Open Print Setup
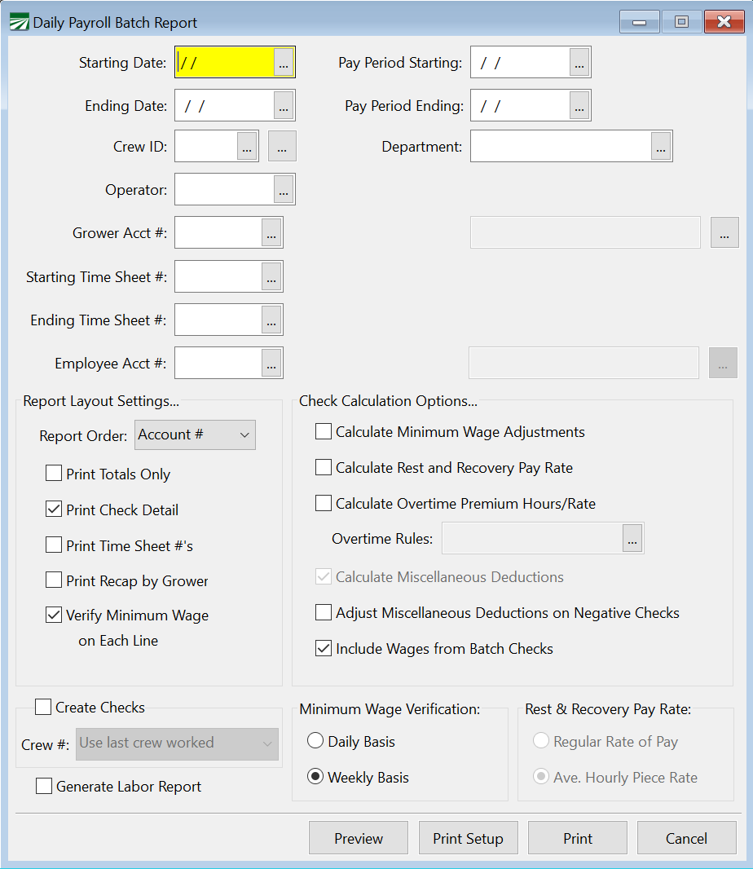This screenshot has width=753, height=869. pos(468,838)
